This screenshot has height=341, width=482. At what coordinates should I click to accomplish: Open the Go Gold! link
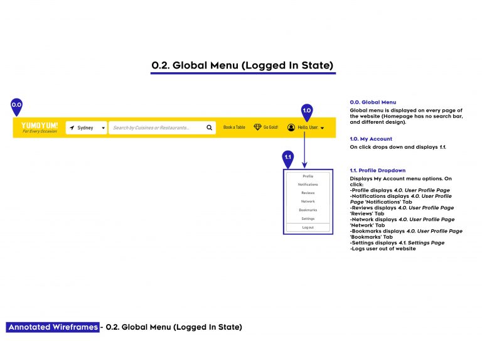pos(270,127)
